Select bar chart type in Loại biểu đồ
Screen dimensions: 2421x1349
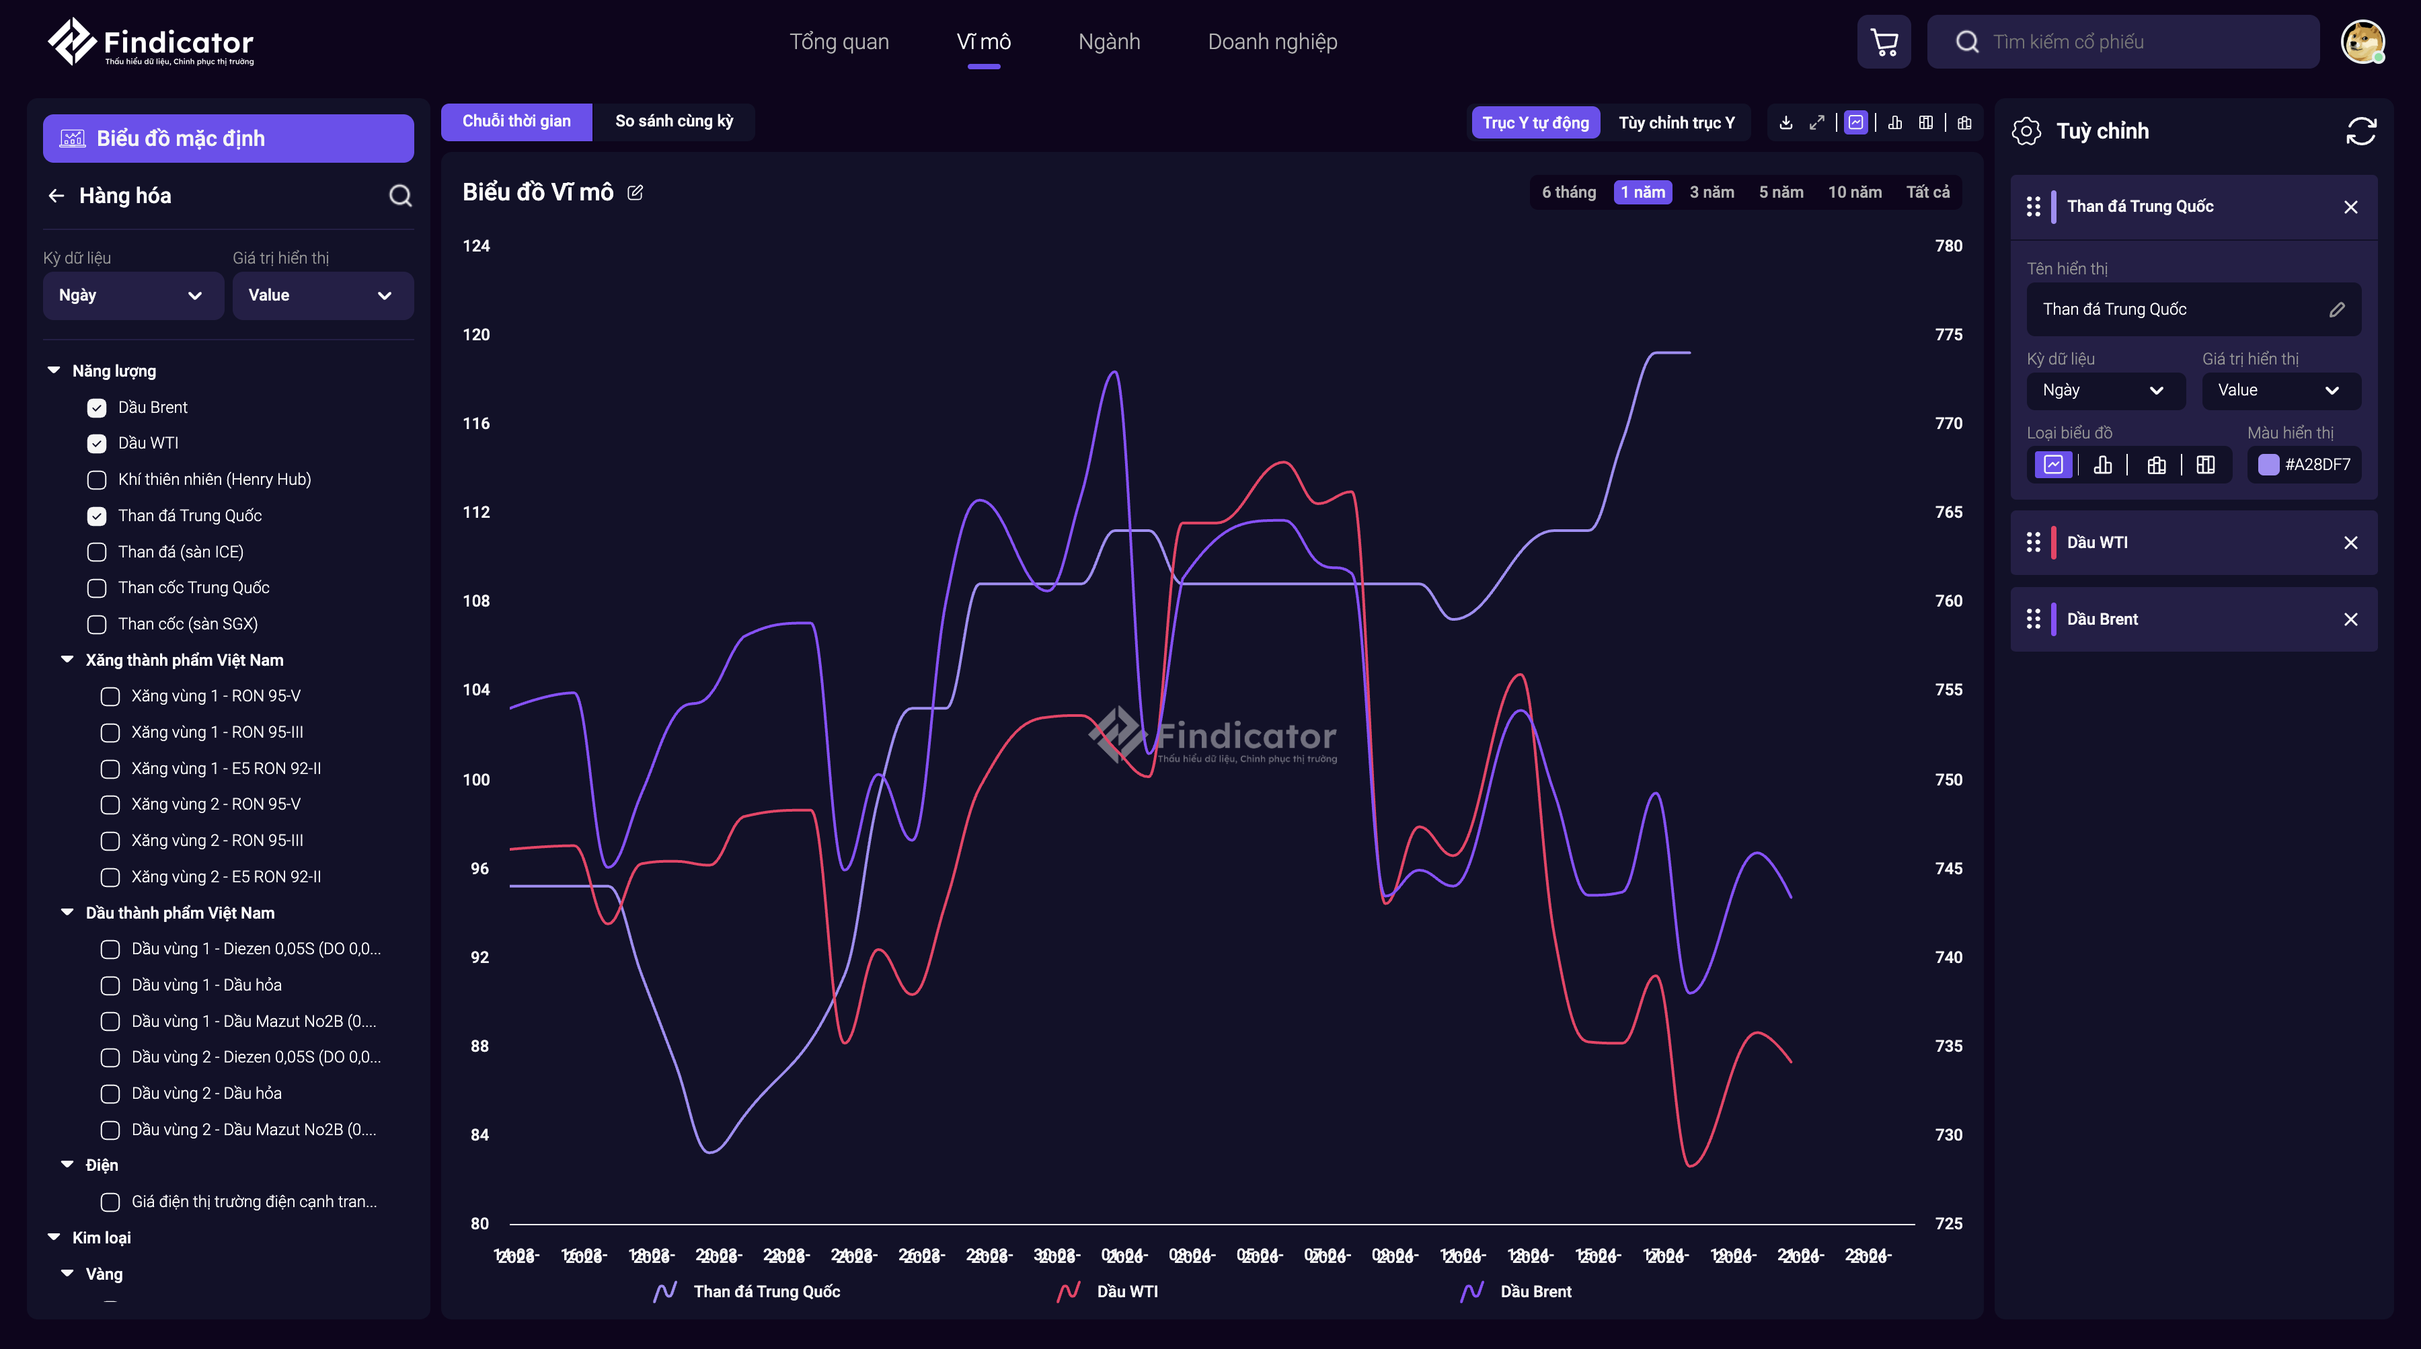tap(2102, 465)
